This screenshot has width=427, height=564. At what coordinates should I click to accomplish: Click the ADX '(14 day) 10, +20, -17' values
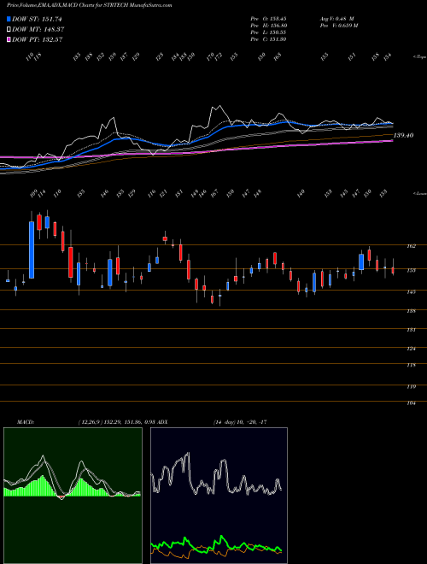click(240, 422)
